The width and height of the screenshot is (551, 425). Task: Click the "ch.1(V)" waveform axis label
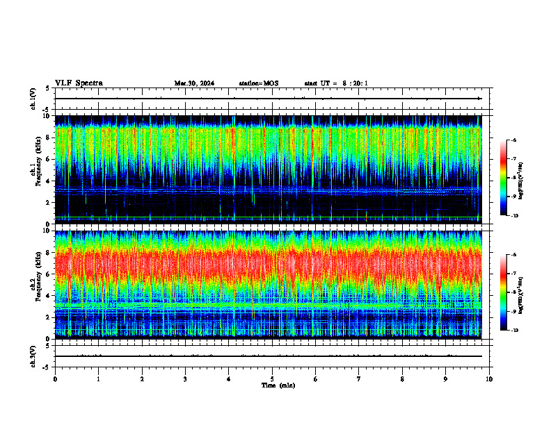pos(33,99)
